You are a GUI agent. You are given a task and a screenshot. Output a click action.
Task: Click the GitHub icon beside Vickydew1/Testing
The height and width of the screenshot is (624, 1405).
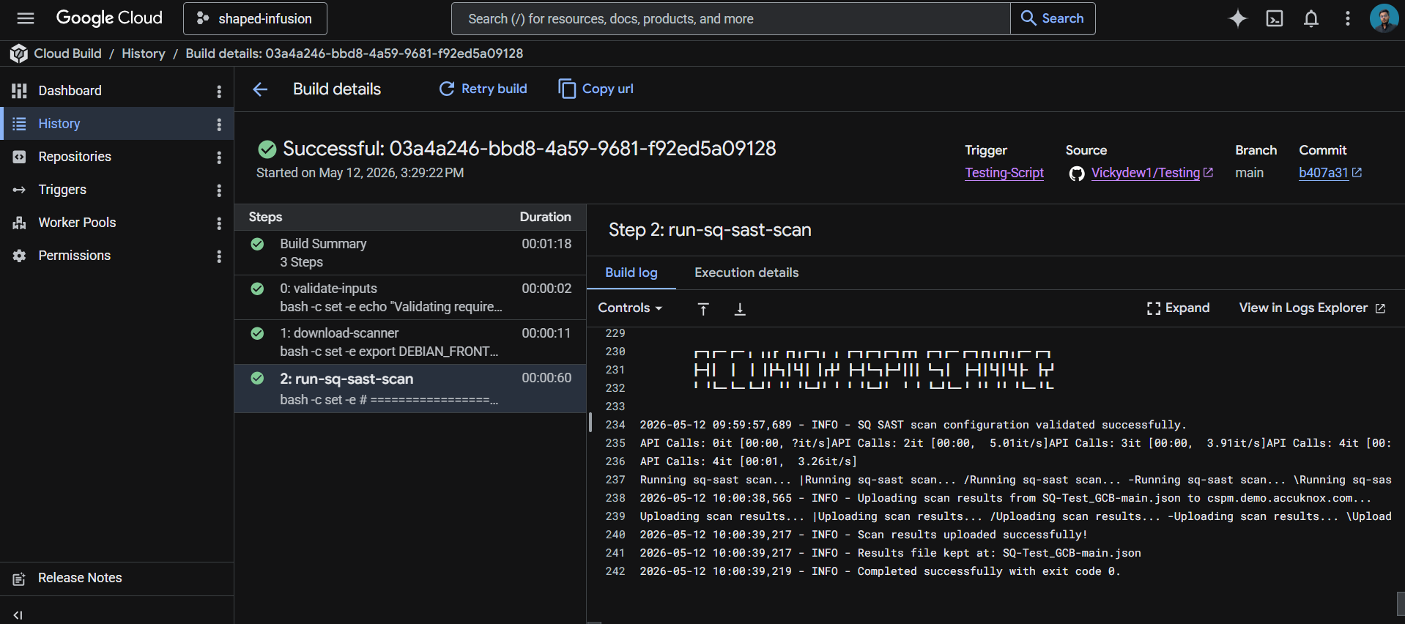pyautogui.click(x=1077, y=174)
